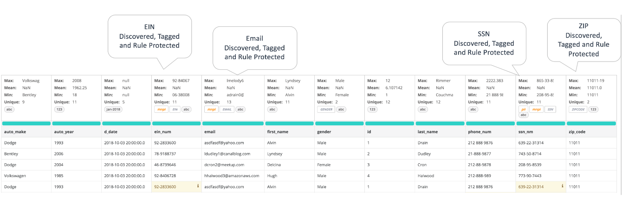
Task: Click the 'Jan-2018' date type badge
Action: (x=113, y=110)
